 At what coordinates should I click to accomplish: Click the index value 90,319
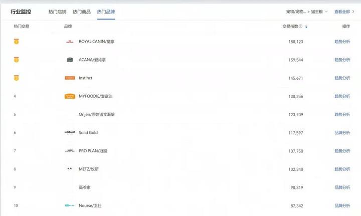coord(297,188)
